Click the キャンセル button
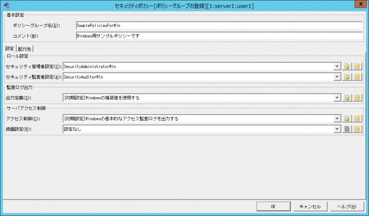This screenshot has width=369, height=216. click(310, 206)
